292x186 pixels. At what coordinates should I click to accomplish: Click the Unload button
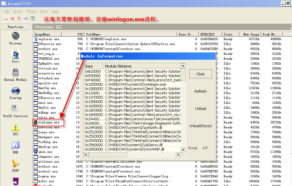tap(201, 108)
